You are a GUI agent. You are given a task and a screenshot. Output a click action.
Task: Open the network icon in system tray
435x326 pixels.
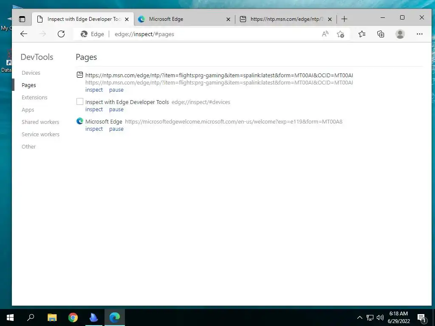370,318
